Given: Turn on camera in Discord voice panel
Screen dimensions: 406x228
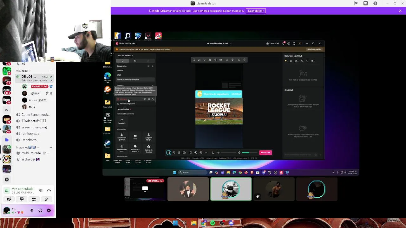Looking at the screenshot, I should (x=9, y=199).
